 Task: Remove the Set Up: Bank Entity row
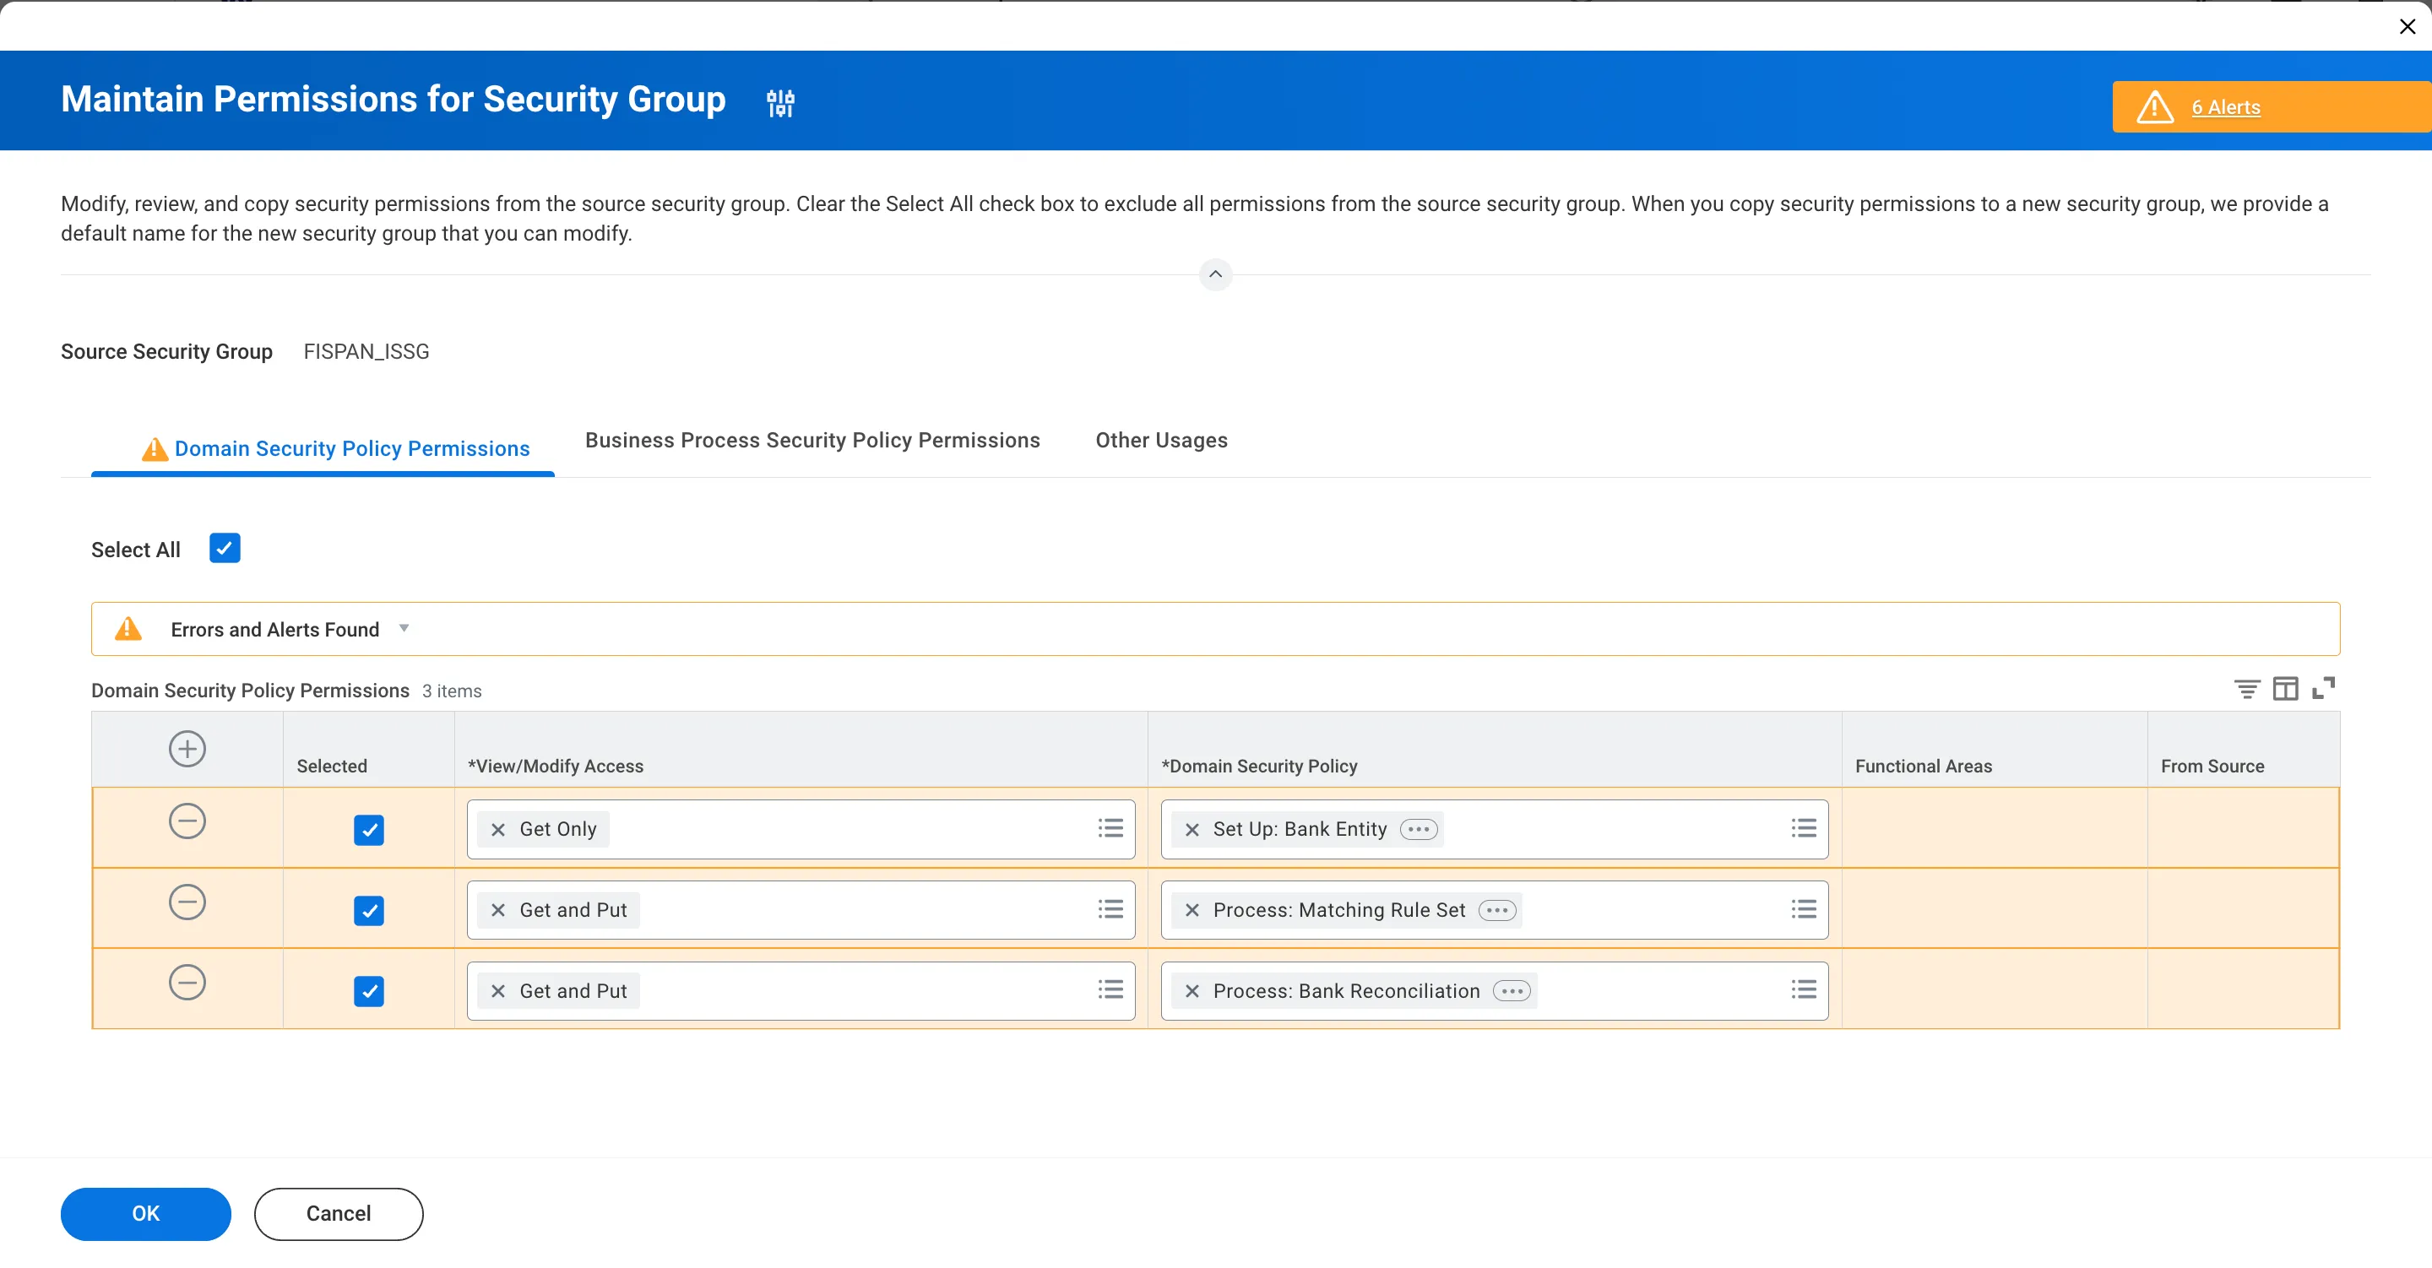pos(187,821)
